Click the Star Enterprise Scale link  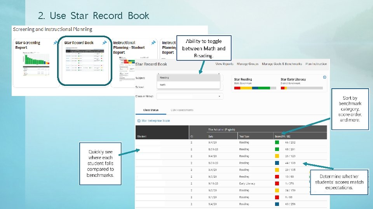tap(156, 121)
